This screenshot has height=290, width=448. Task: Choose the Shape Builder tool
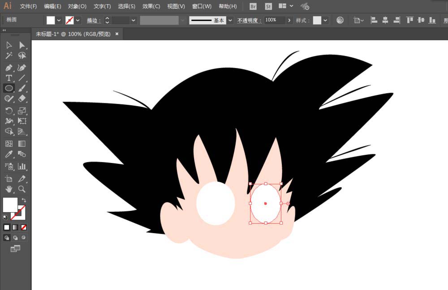[x=9, y=131]
